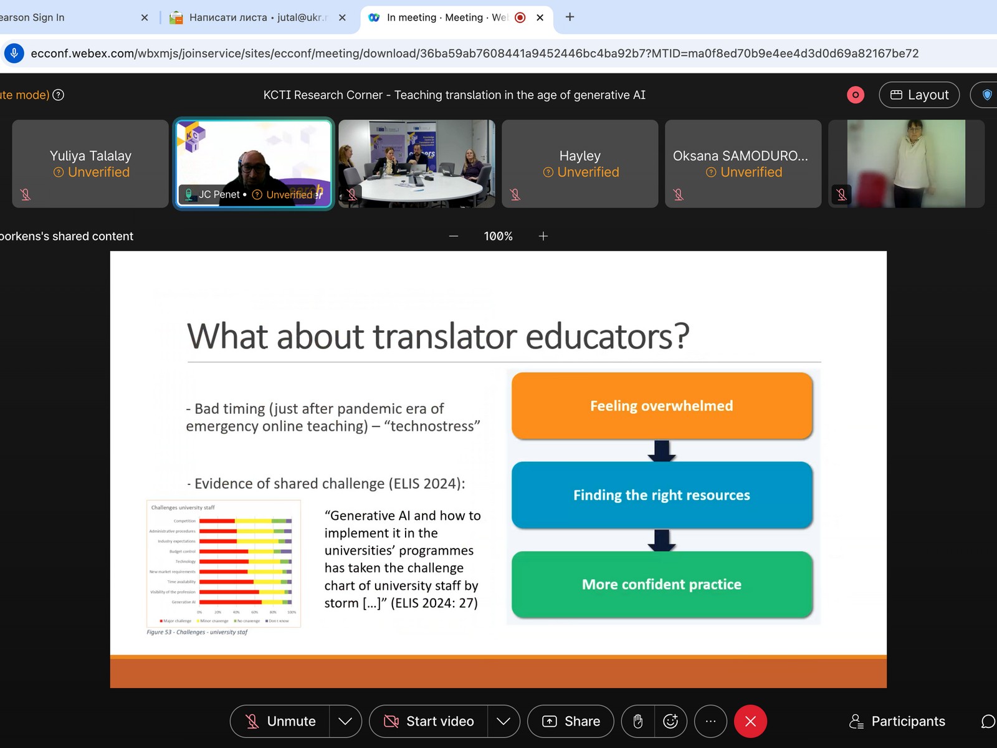Click the shield security icon
Screen dimensions: 997x748
[x=987, y=95]
